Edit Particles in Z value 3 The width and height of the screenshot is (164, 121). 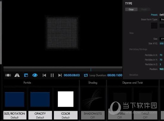coord(160,64)
